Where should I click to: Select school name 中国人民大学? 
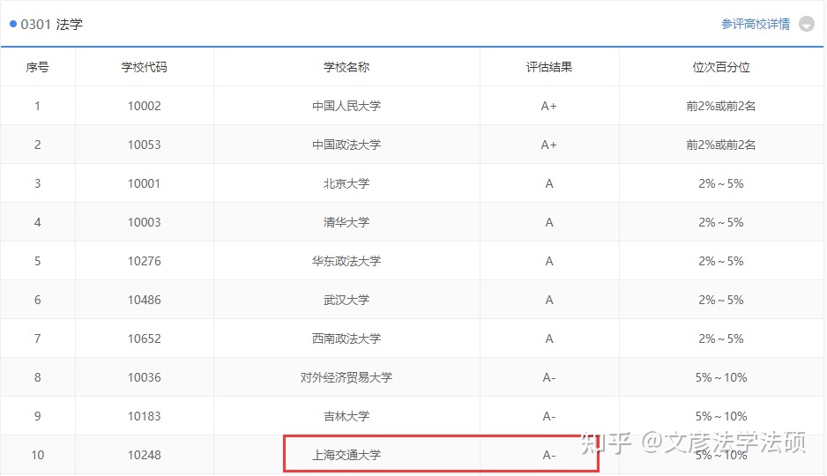(346, 106)
